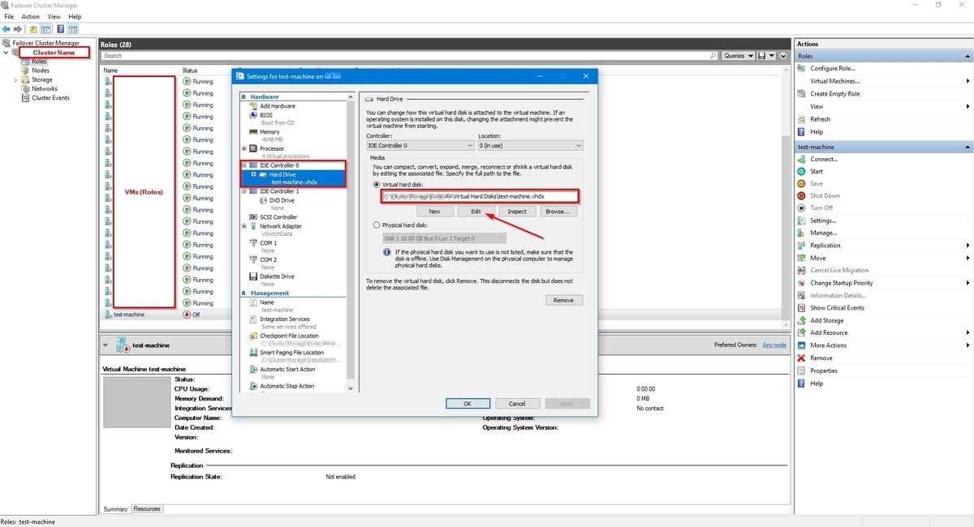974x527 pixels.
Task: Expand the Processor tree node
Action: click(244, 148)
